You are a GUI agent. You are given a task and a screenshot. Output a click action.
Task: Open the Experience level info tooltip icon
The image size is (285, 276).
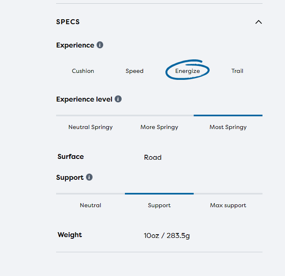(x=118, y=99)
